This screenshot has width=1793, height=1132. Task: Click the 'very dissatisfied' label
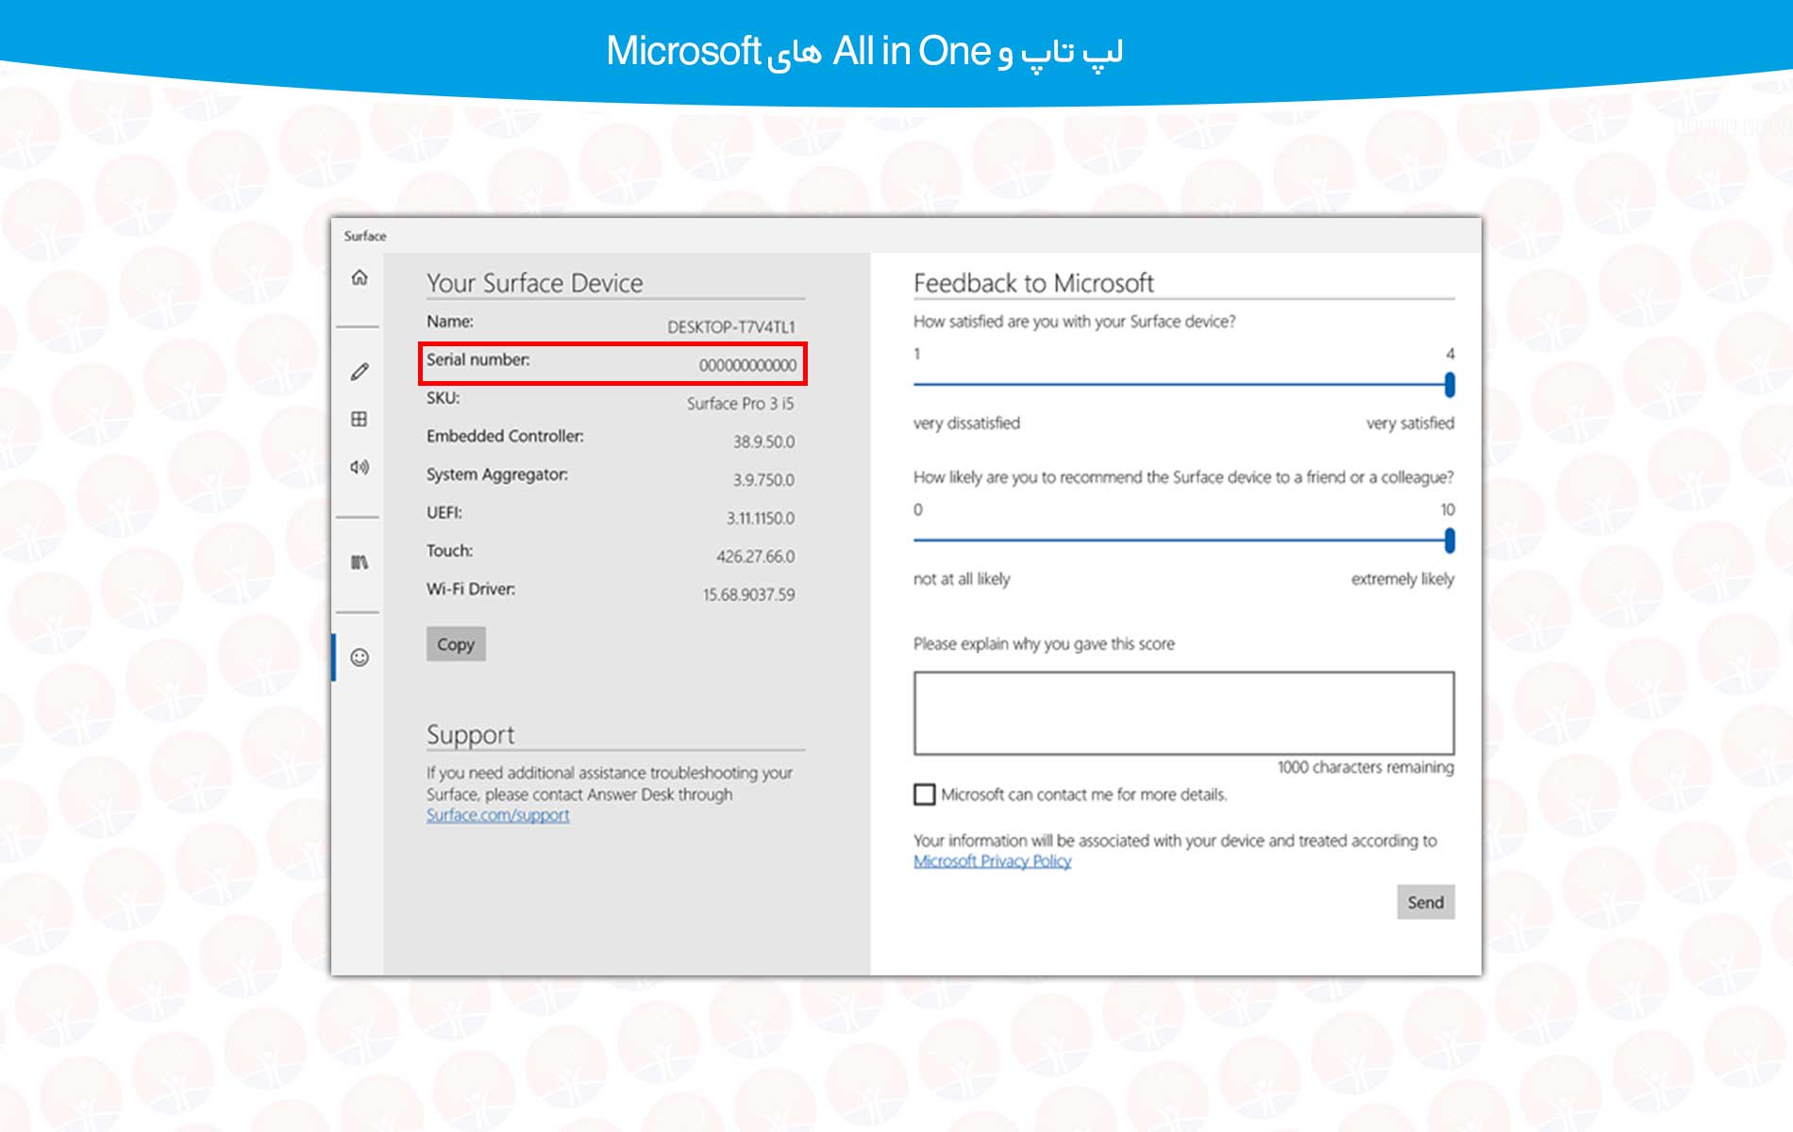click(x=966, y=424)
